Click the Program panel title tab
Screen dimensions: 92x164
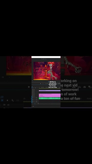[44, 59]
